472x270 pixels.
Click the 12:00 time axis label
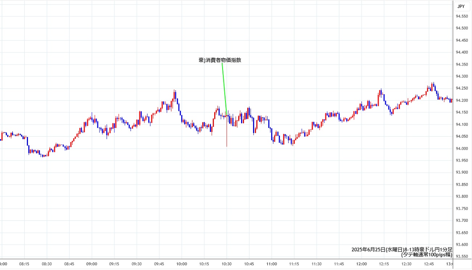click(x=362, y=264)
